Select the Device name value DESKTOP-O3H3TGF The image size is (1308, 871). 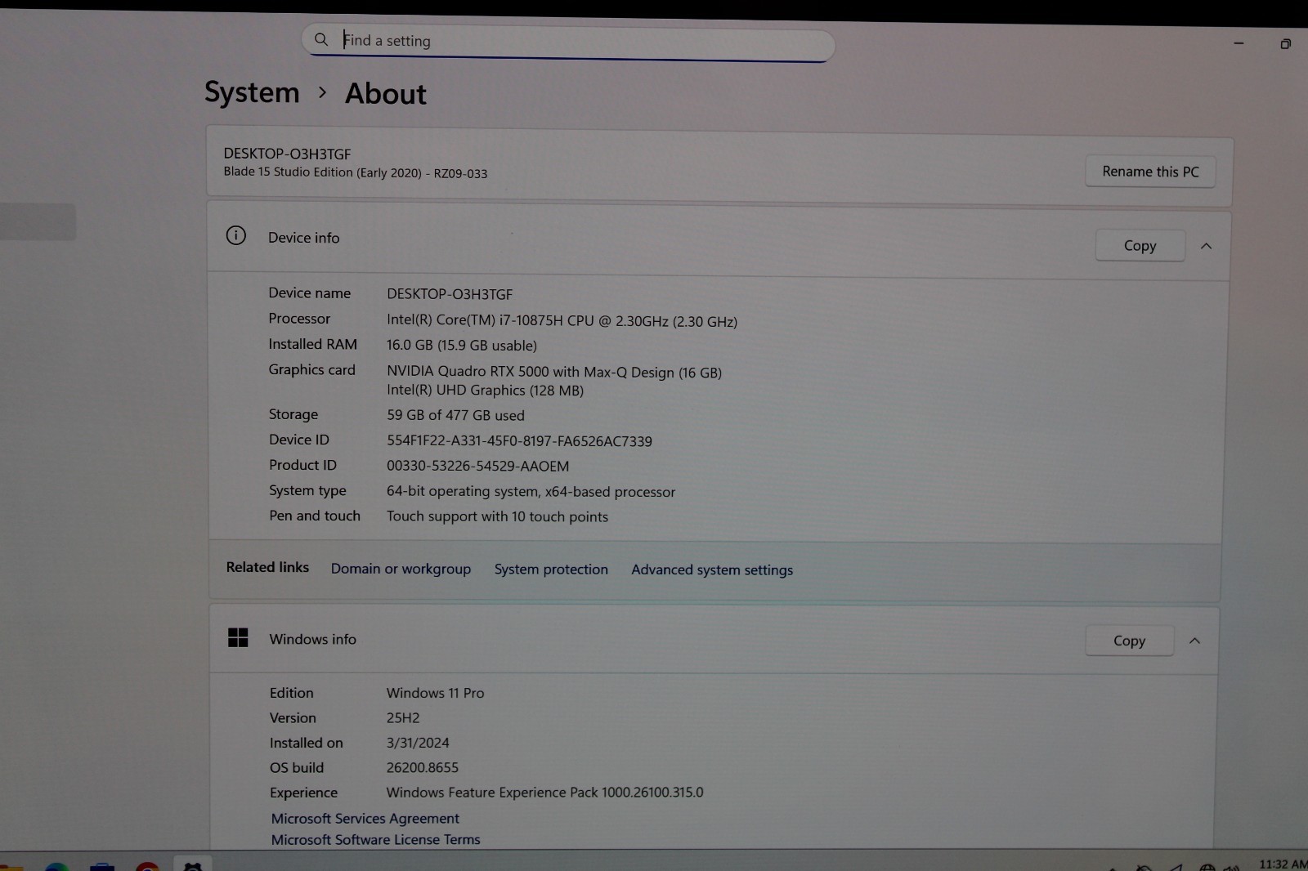click(x=450, y=294)
